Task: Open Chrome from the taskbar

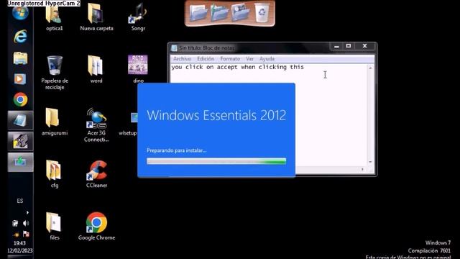Action: pyautogui.click(x=20, y=99)
